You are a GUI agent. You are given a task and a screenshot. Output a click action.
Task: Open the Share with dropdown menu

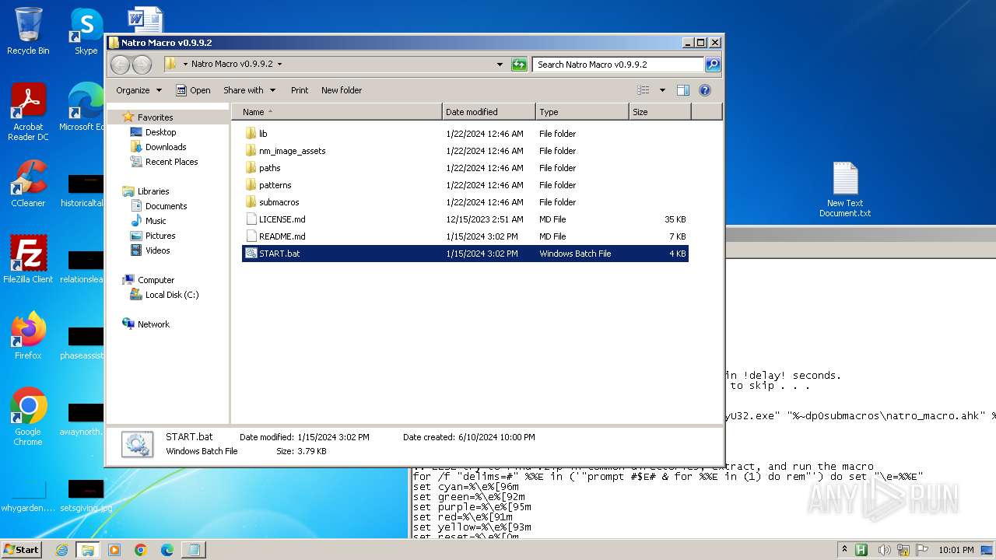pos(249,90)
